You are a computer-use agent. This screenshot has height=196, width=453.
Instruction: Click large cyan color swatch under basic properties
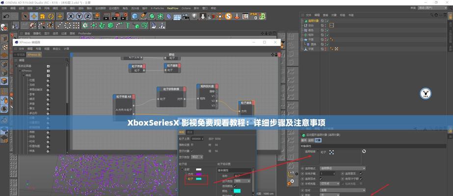point(237,191)
